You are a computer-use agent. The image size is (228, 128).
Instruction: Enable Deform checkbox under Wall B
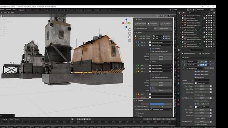tap(151, 62)
